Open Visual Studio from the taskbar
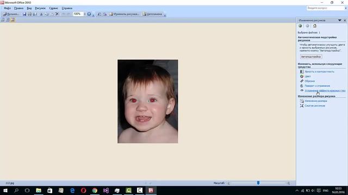348x195 pixels. pos(106,190)
